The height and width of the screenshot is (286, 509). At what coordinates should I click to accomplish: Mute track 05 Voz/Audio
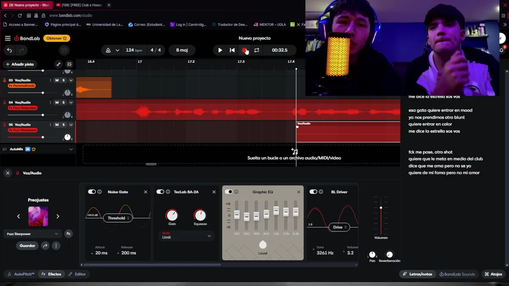pyautogui.click(x=57, y=125)
